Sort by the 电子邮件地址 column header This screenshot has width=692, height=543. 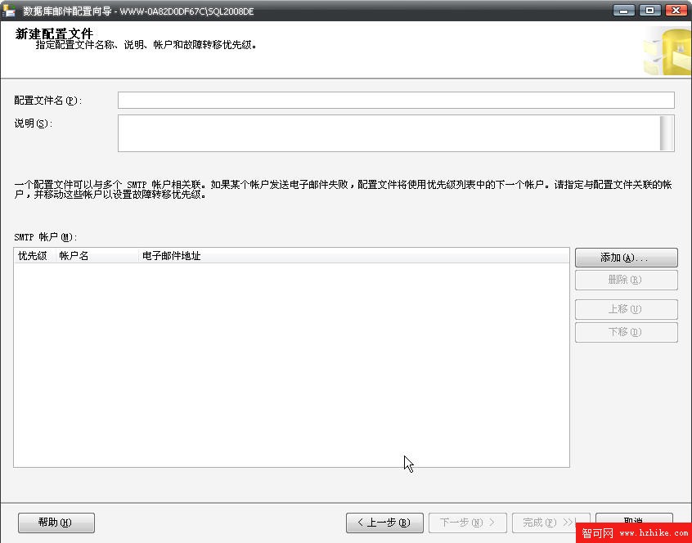[354, 256]
